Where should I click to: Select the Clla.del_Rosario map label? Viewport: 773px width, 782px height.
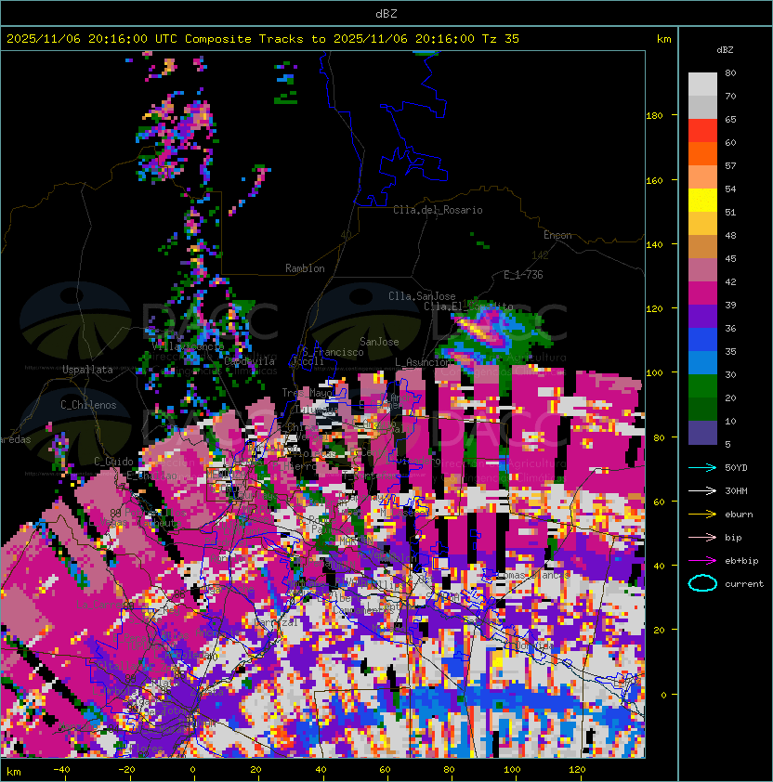click(438, 210)
